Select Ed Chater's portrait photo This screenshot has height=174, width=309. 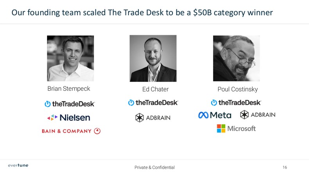(x=153, y=58)
